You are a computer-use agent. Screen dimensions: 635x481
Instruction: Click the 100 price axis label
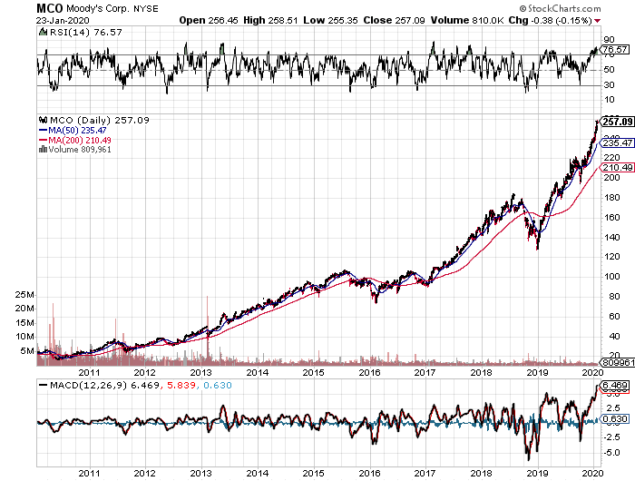[x=611, y=277]
